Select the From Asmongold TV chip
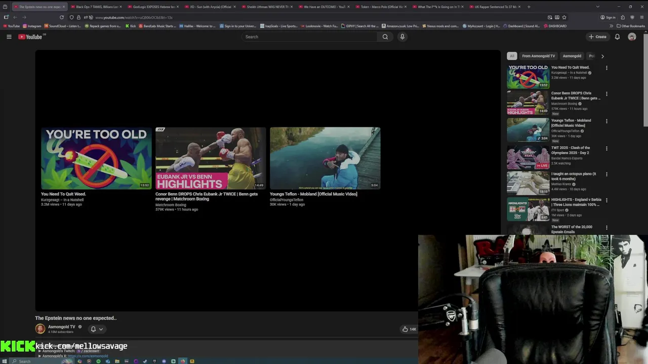Image resolution: width=648 pixels, height=364 pixels. (539, 56)
